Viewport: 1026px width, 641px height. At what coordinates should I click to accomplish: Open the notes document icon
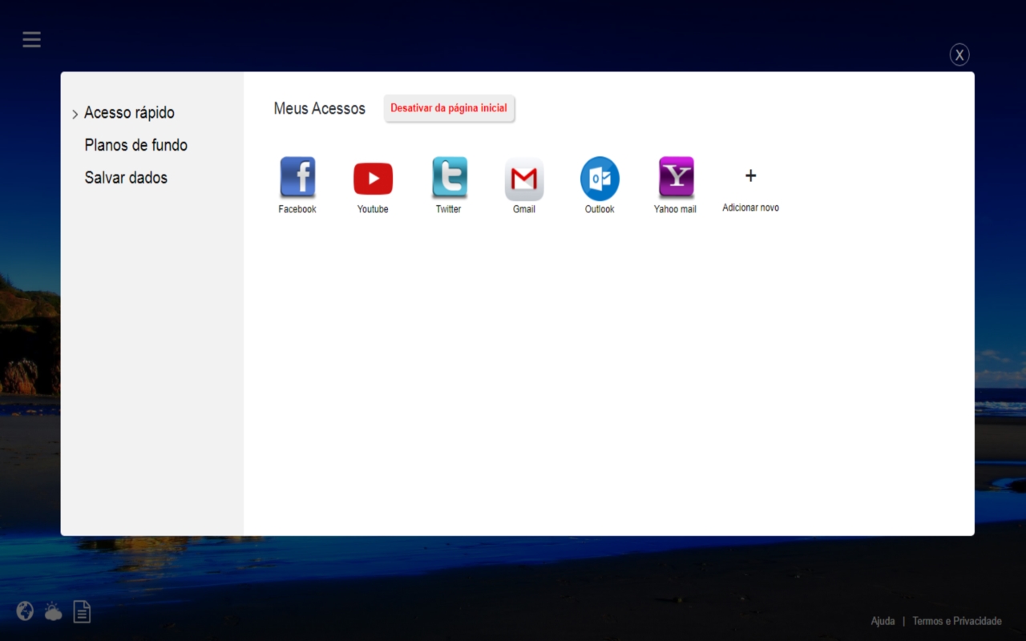82,612
